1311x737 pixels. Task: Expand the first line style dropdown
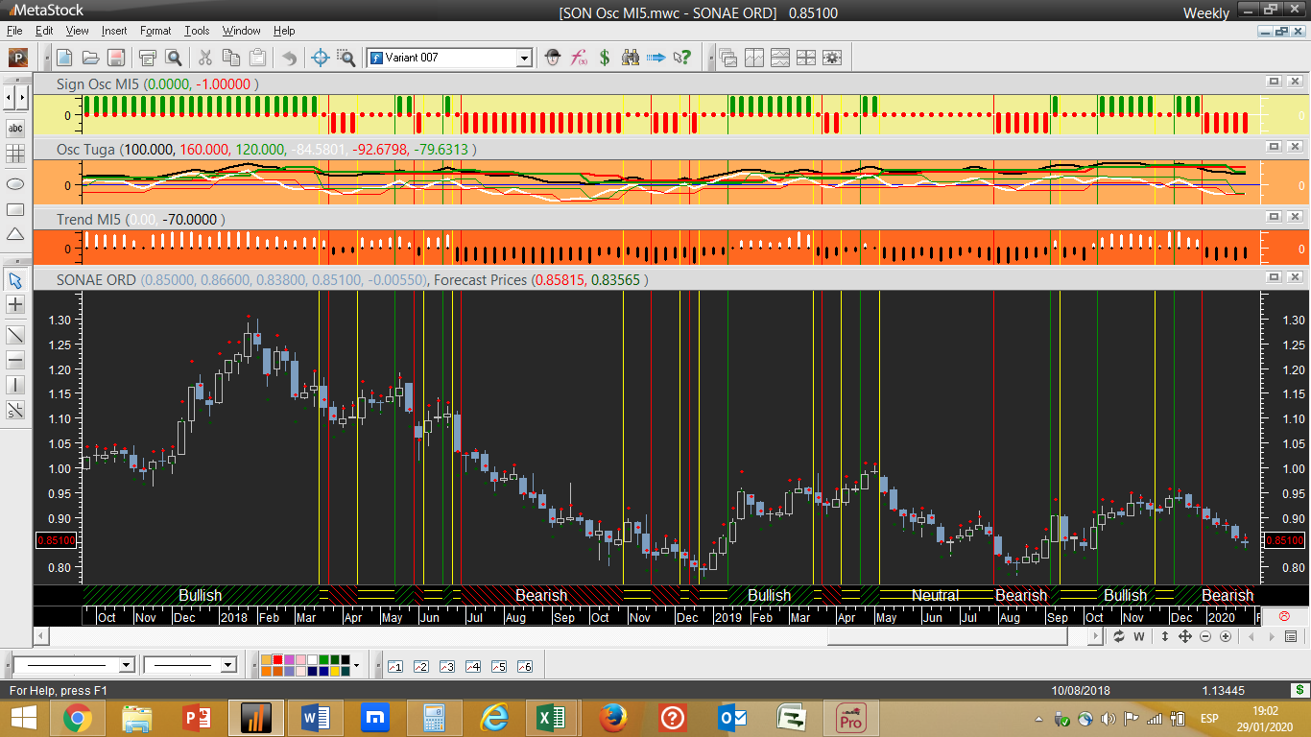click(x=126, y=665)
